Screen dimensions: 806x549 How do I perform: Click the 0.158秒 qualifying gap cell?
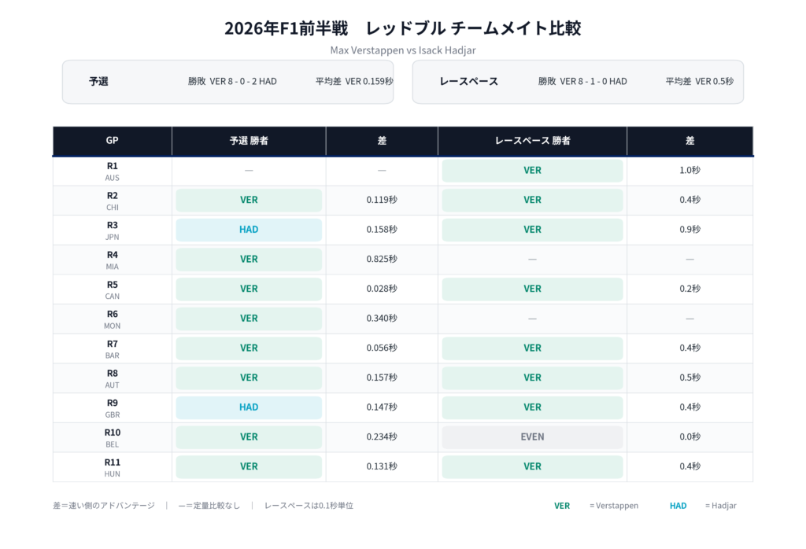(x=382, y=230)
